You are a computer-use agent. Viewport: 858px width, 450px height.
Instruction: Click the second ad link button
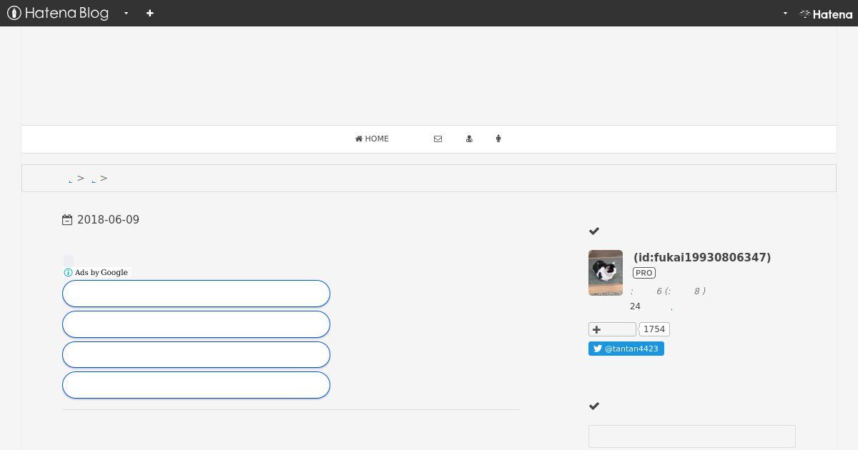click(x=196, y=324)
